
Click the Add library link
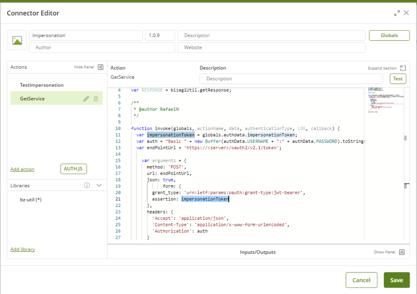[x=22, y=249]
